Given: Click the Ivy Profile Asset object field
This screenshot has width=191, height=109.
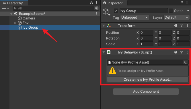Looking at the screenshot, I should click(145, 62).
